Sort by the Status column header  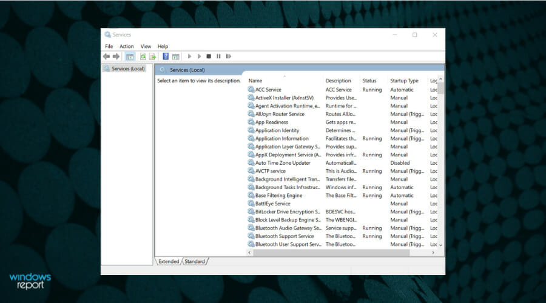[369, 81]
